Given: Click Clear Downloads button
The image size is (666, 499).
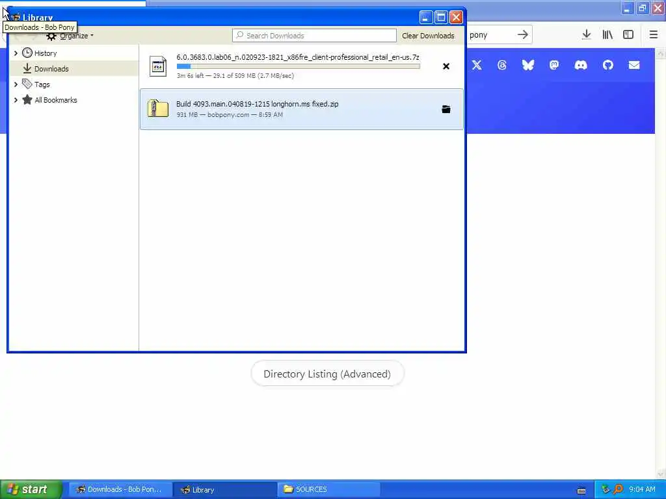Looking at the screenshot, I should (428, 36).
